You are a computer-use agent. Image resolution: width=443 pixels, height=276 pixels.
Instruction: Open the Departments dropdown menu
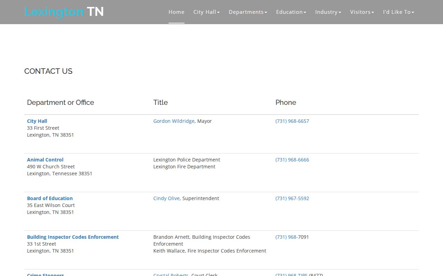tap(248, 12)
